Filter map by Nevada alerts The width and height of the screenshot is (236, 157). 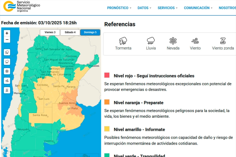[x=7, y=71]
